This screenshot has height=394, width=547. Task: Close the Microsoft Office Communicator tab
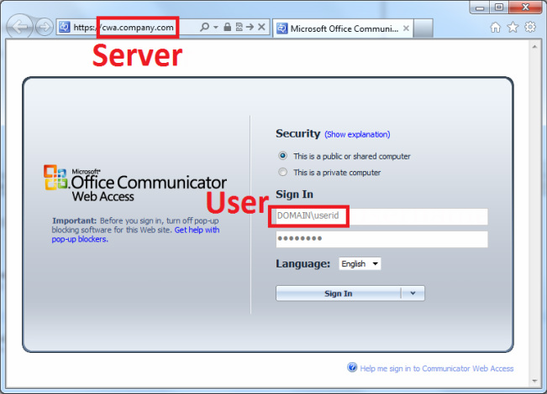pyautogui.click(x=406, y=29)
